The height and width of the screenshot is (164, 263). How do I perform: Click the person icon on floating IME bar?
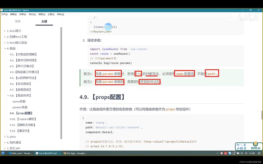[245, 145]
